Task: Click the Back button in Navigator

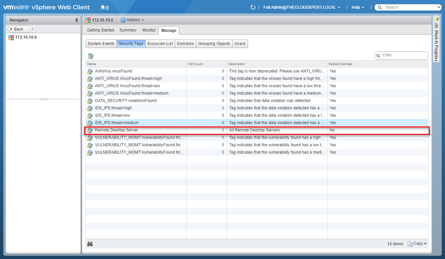Action: point(18,29)
